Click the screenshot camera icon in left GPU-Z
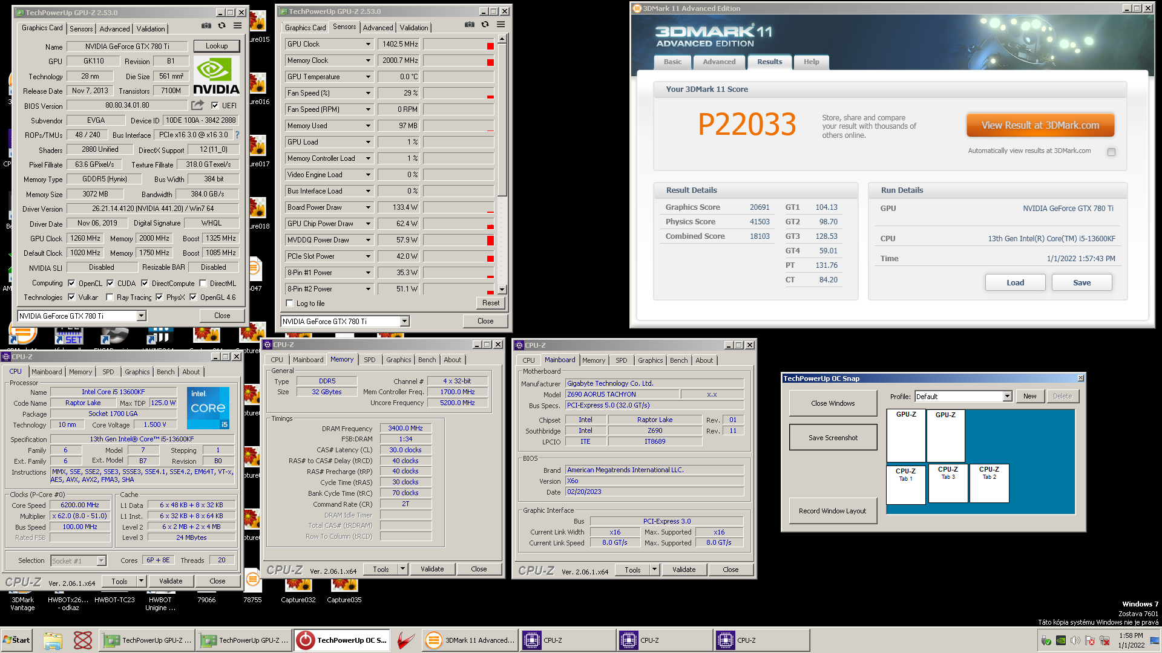This screenshot has height=653, width=1162. (206, 26)
